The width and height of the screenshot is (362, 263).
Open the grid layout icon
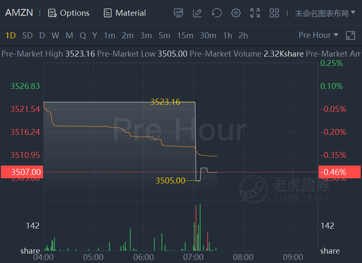click(x=274, y=13)
